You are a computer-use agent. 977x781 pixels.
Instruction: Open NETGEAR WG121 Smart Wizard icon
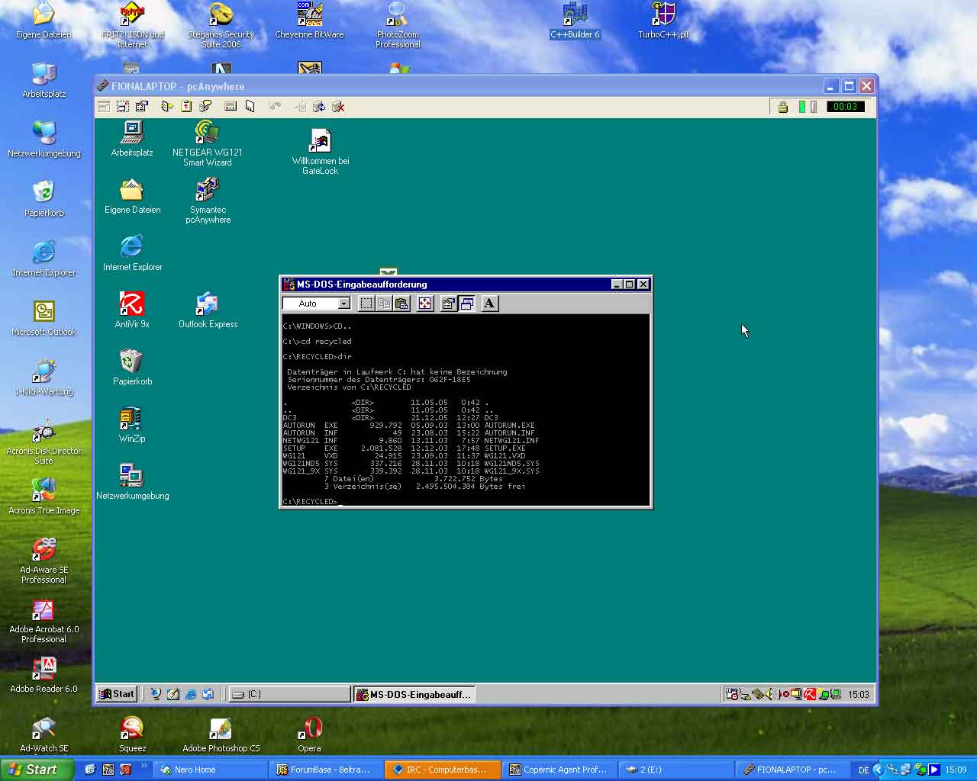point(207,143)
